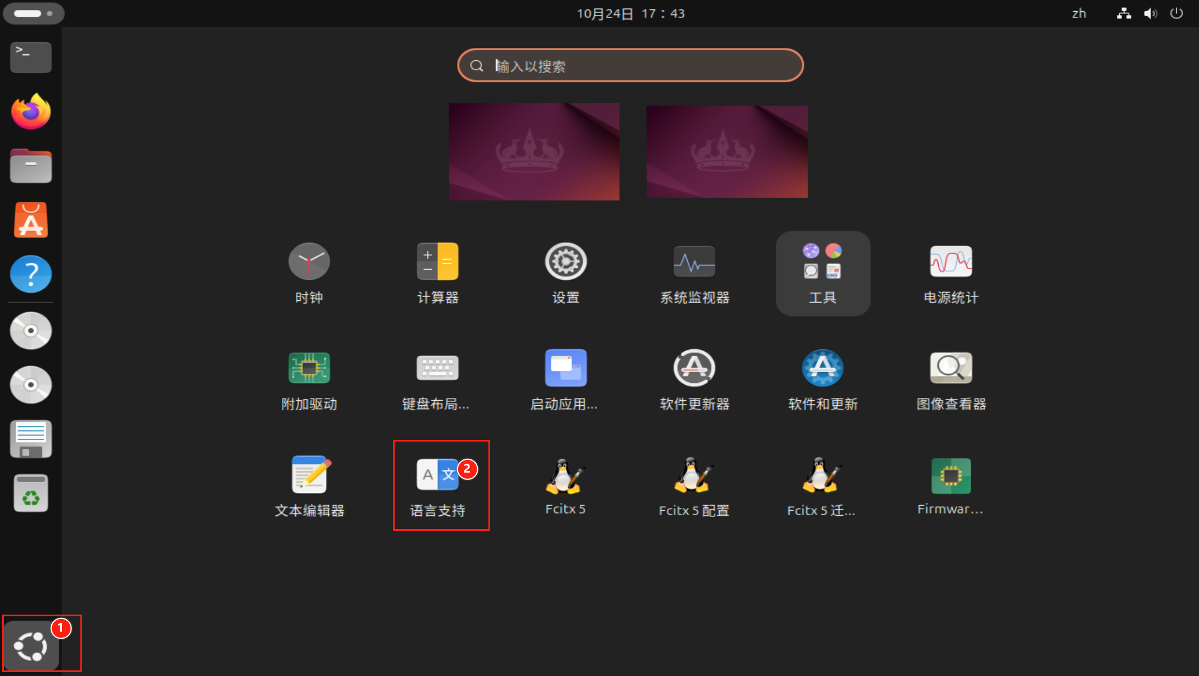Launch the Clocks (时钟) application

[309, 261]
